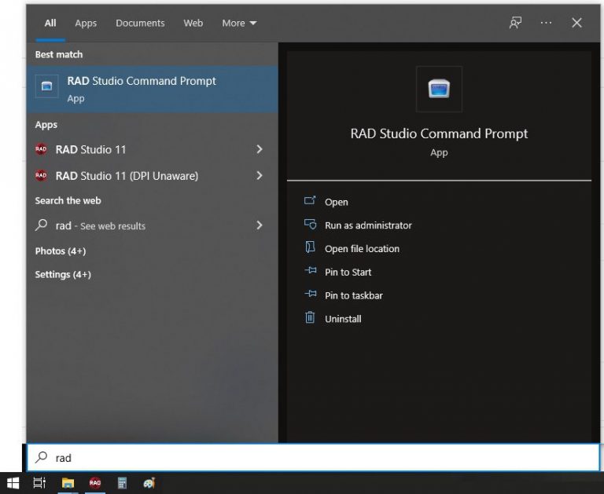This screenshot has width=604, height=494.
Task: Show Settings (4+) results
Action: click(x=63, y=274)
